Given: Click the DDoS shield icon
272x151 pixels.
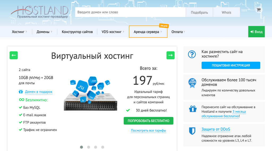Looking at the screenshot, I should (192, 131).
